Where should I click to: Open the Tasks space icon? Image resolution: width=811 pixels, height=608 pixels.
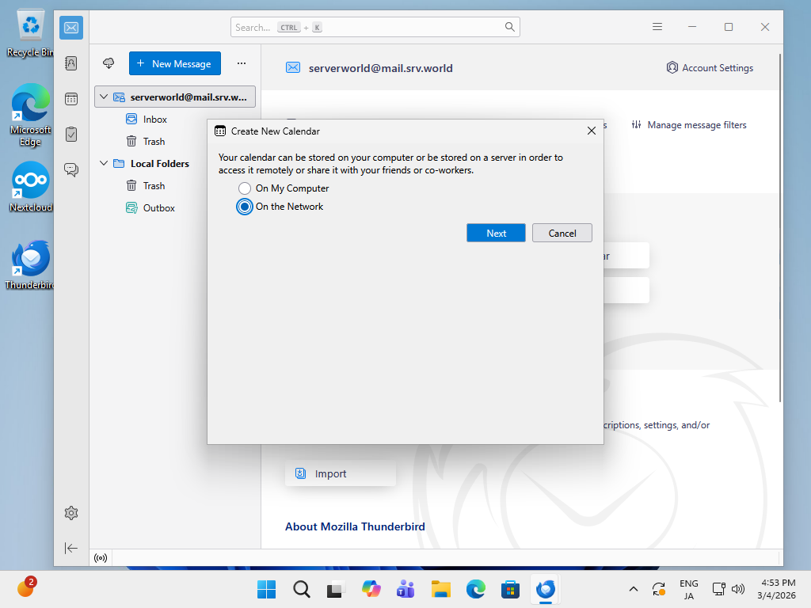point(71,135)
